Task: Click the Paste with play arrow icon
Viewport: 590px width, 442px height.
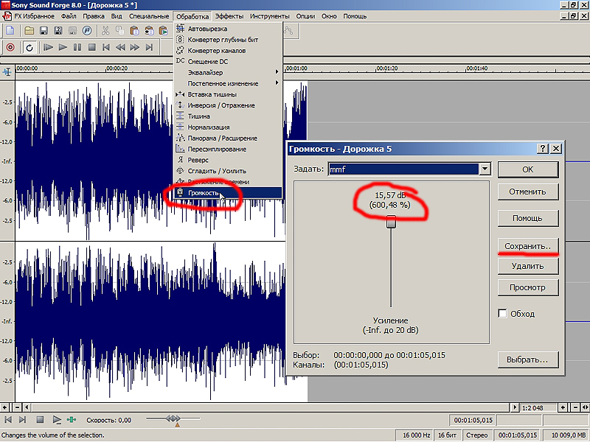Action: pyautogui.click(x=163, y=30)
